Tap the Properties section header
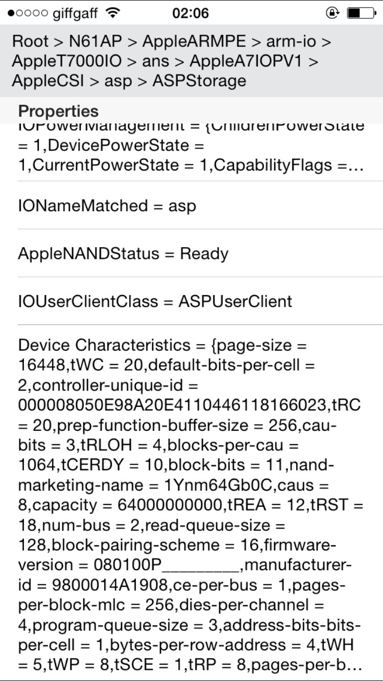The image size is (383, 681). 58,111
